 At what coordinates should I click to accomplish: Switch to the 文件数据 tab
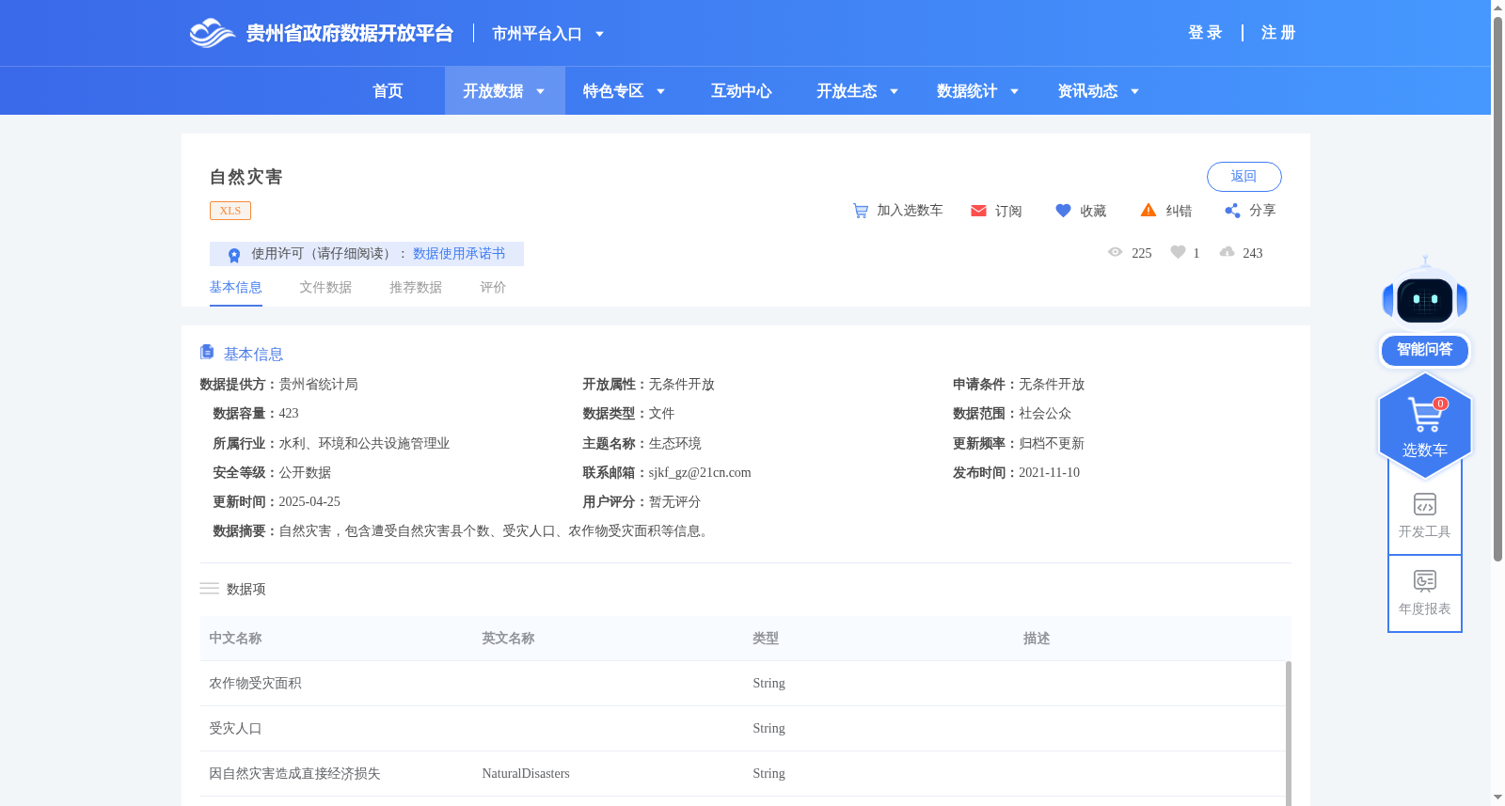(x=325, y=288)
